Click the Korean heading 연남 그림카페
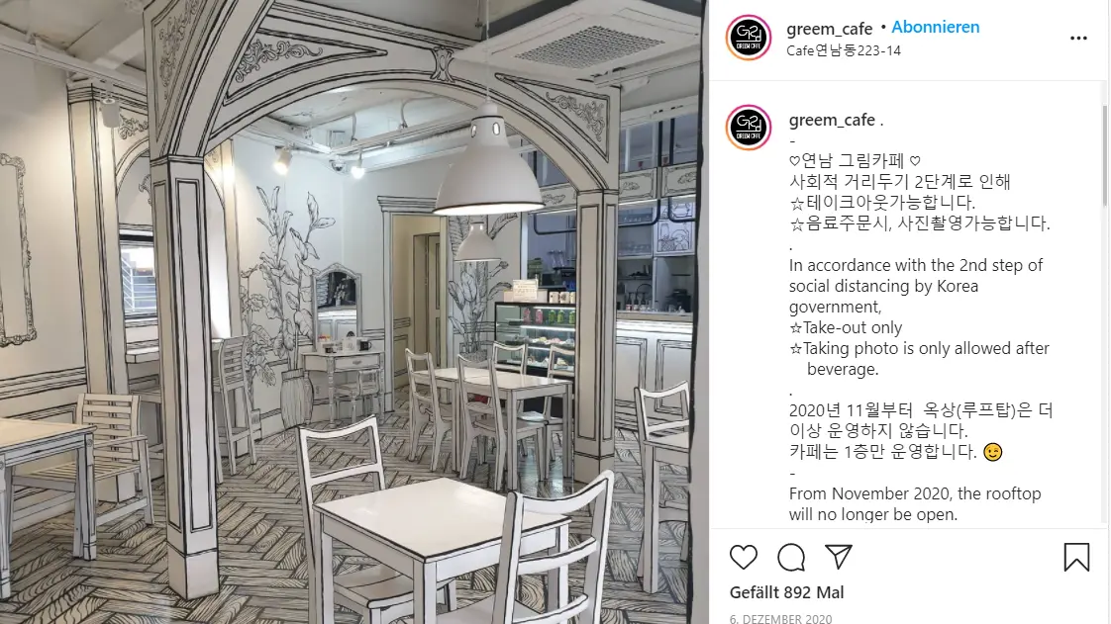The image size is (1111, 624). (856, 160)
